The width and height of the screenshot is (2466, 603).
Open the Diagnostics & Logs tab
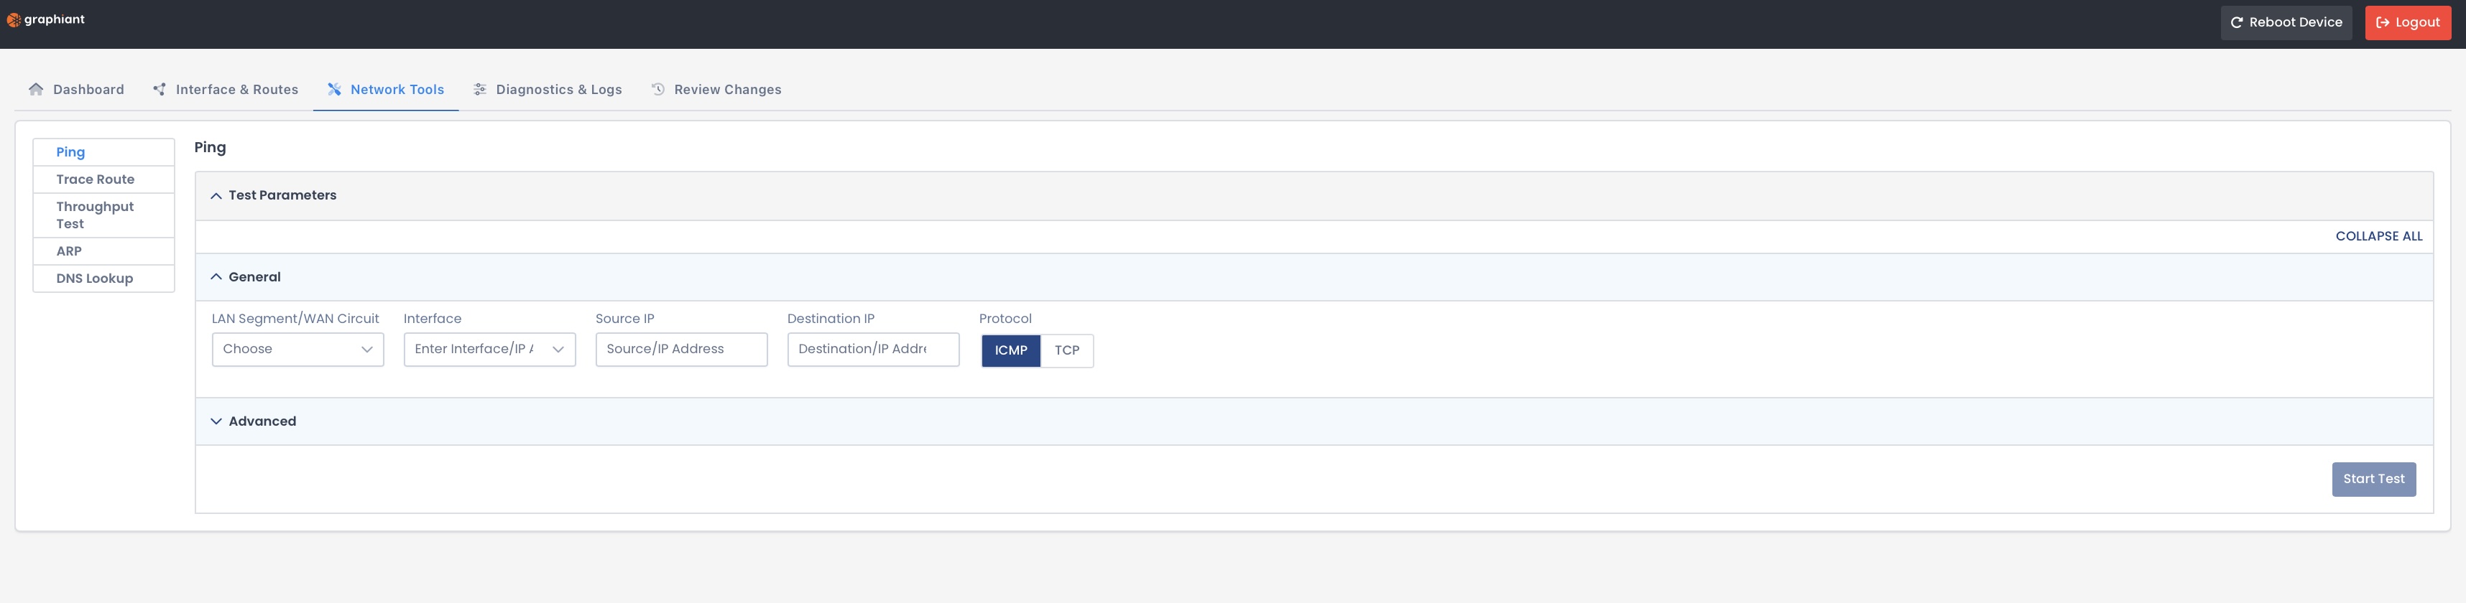coord(548,89)
